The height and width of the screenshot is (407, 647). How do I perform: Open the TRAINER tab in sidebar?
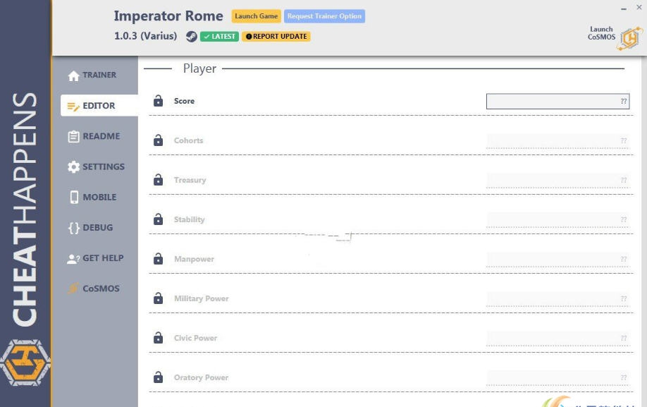(99, 75)
